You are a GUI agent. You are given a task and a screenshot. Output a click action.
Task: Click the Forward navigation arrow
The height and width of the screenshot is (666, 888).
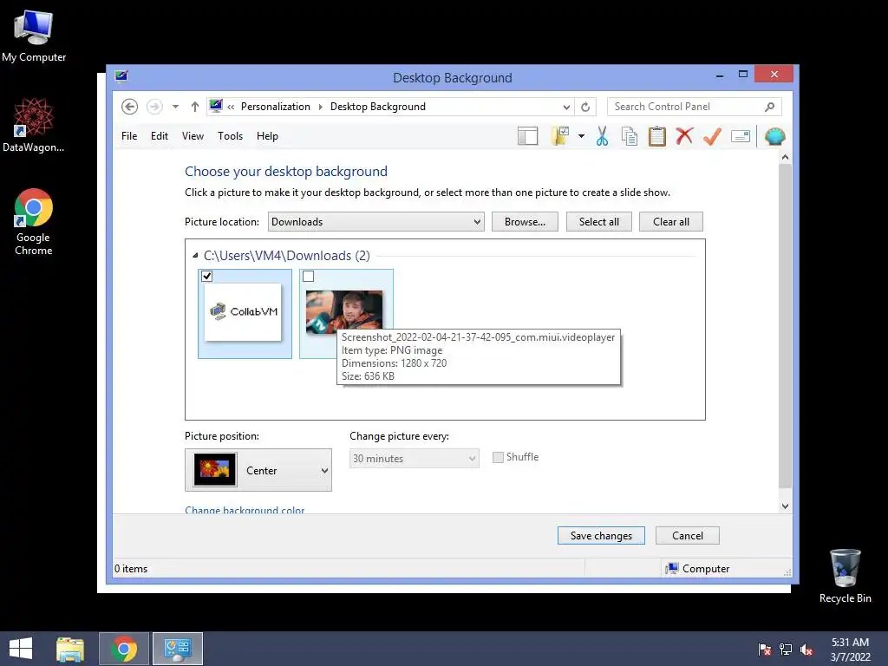154,107
